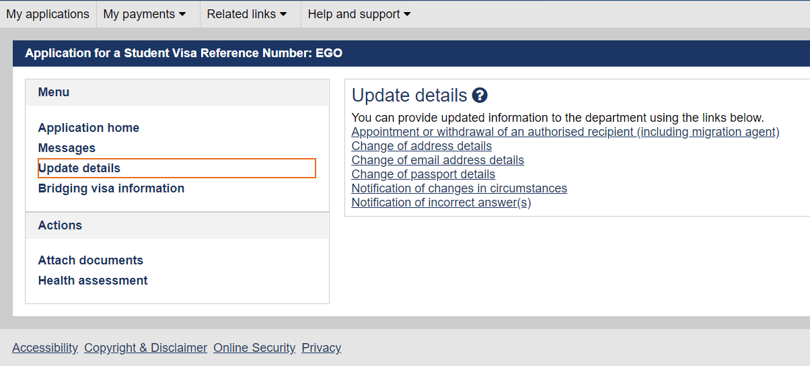
Task: Click Change of address details link
Action: click(x=422, y=146)
